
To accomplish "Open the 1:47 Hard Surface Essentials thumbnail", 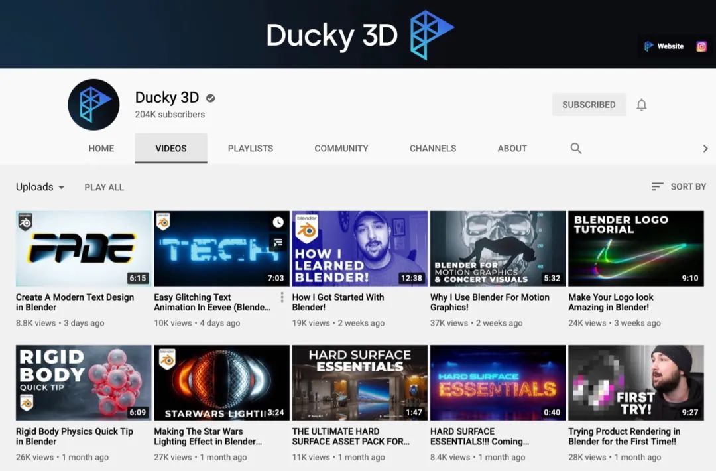I will (x=360, y=383).
